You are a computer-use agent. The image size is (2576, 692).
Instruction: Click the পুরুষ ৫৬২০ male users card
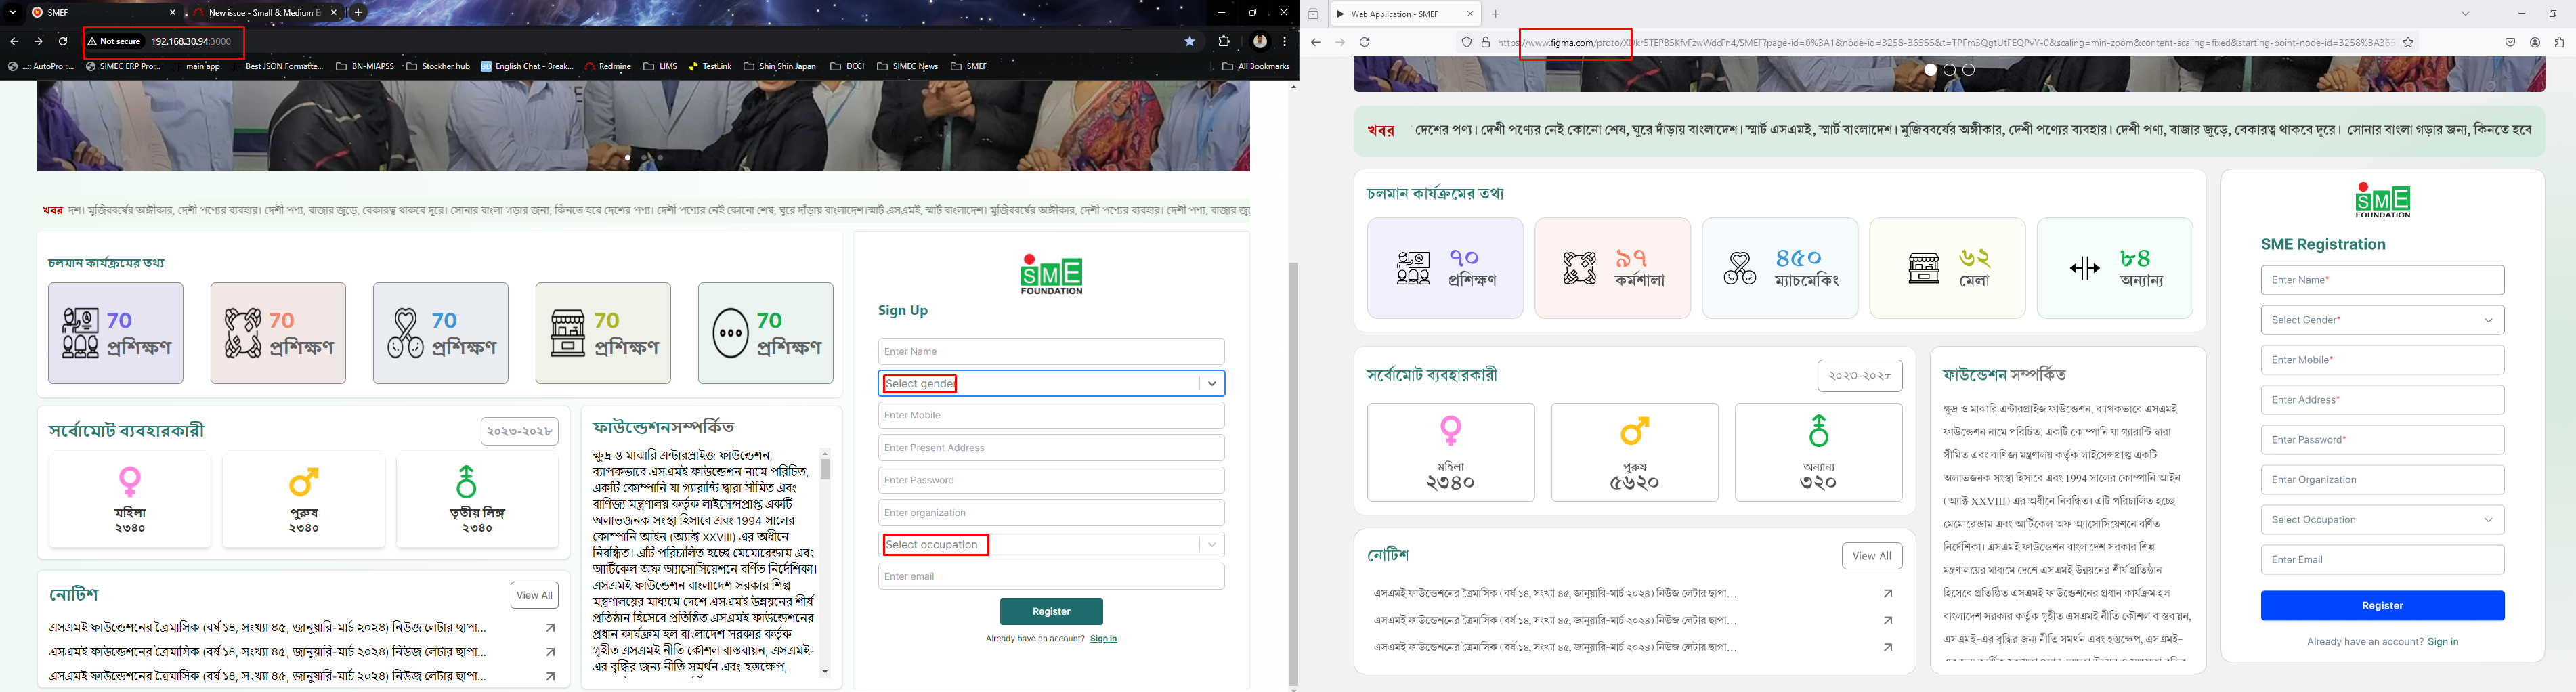(1634, 452)
